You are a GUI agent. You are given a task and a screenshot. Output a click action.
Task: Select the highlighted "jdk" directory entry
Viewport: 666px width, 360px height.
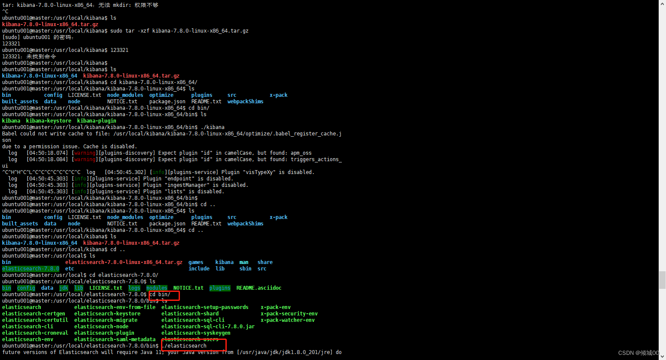pyautogui.click(x=64, y=288)
